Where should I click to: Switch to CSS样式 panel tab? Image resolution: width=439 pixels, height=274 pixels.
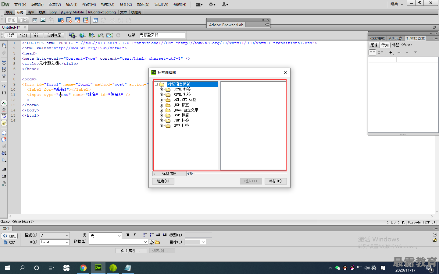point(377,38)
